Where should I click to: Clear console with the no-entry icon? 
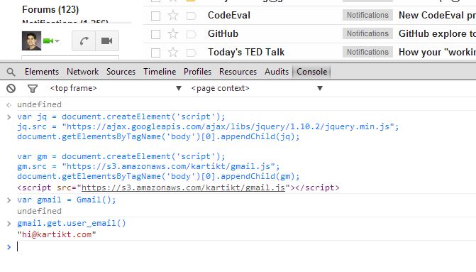[x=11, y=89]
